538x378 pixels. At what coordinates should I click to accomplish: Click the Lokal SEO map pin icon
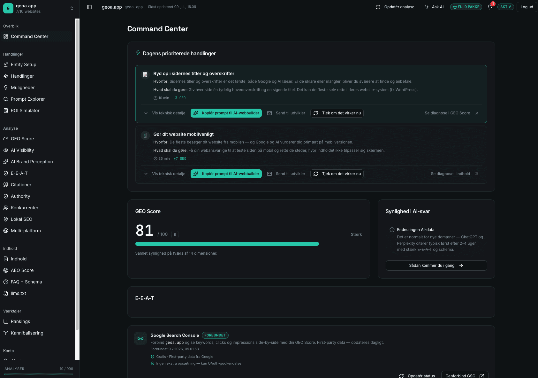(6, 219)
